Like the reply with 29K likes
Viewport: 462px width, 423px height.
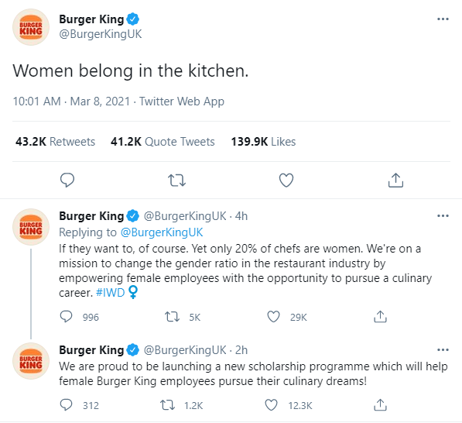tap(273, 317)
